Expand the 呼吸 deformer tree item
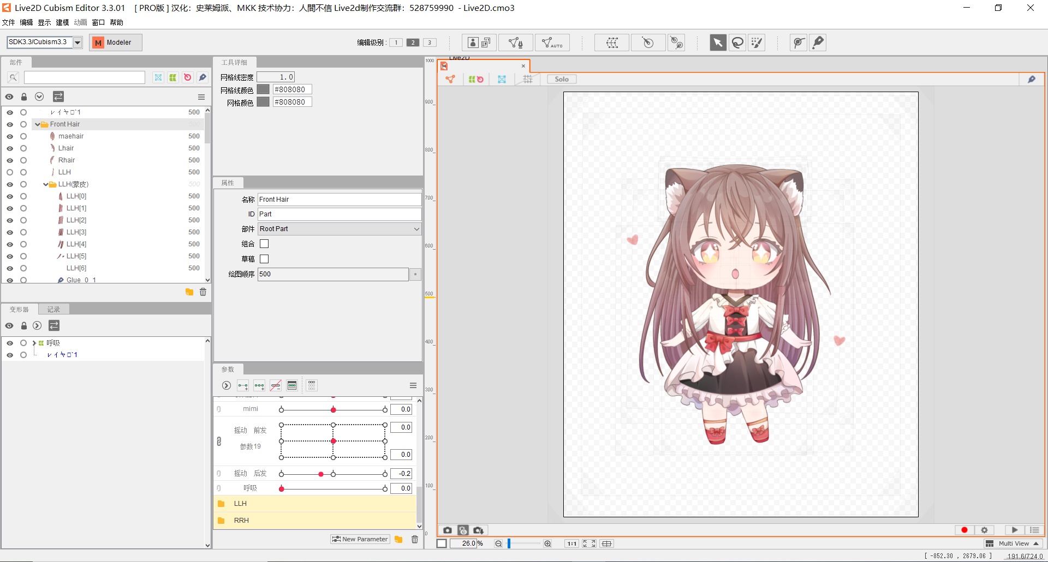Viewport: 1048px width, 562px height. tap(34, 343)
